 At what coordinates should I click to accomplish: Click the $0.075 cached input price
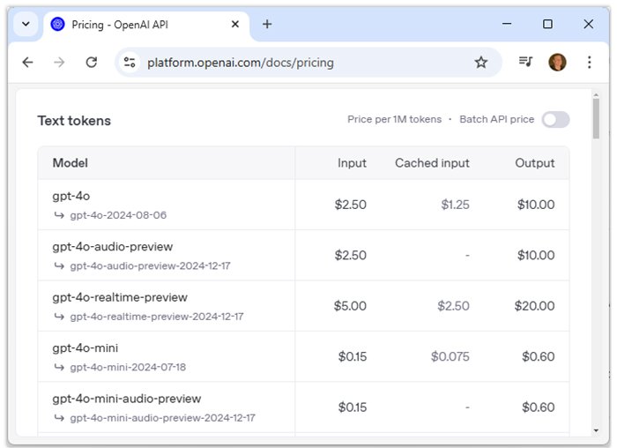pos(450,356)
